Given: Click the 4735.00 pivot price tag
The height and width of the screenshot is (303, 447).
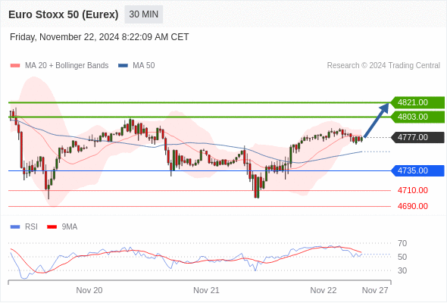Looking at the screenshot, I should coord(417,170).
